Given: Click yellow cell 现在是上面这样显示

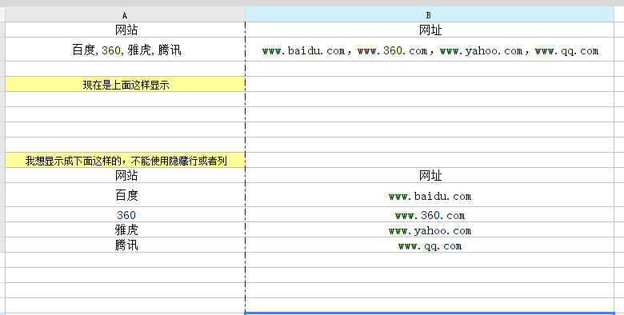Looking at the screenshot, I should 125,84.
